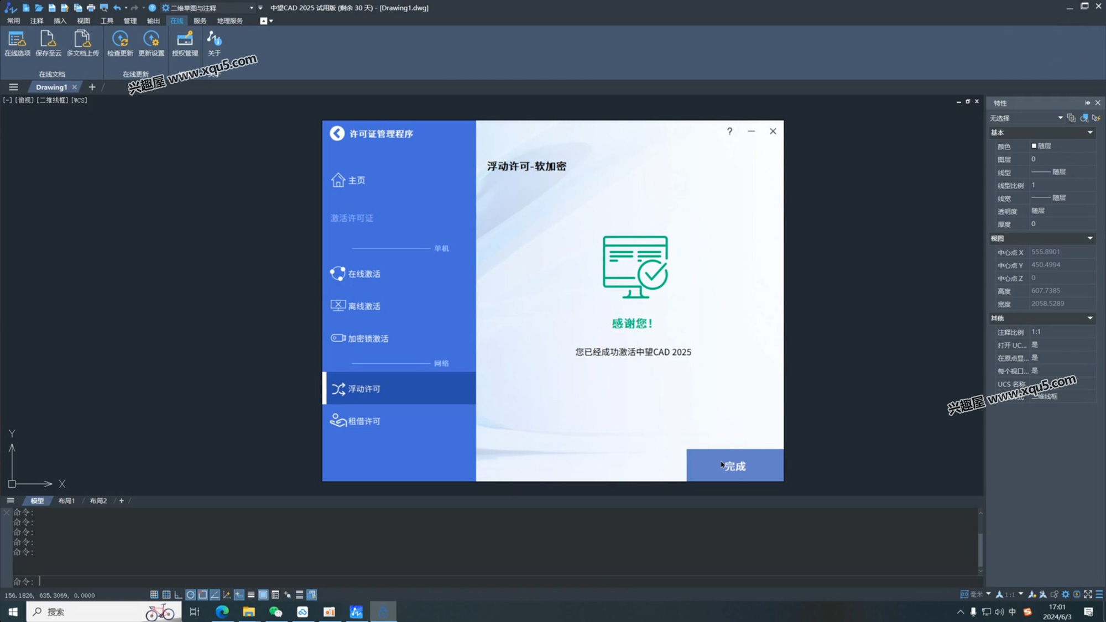Open 授权管理 license management
1106x622 pixels.
tap(185, 43)
